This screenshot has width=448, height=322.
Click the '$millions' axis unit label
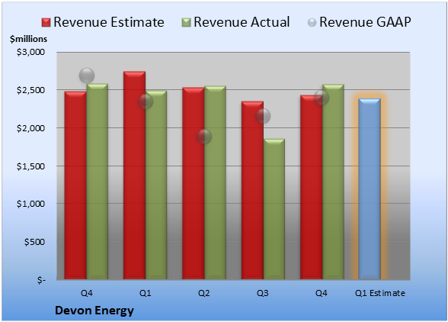pyautogui.click(x=29, y=39)
